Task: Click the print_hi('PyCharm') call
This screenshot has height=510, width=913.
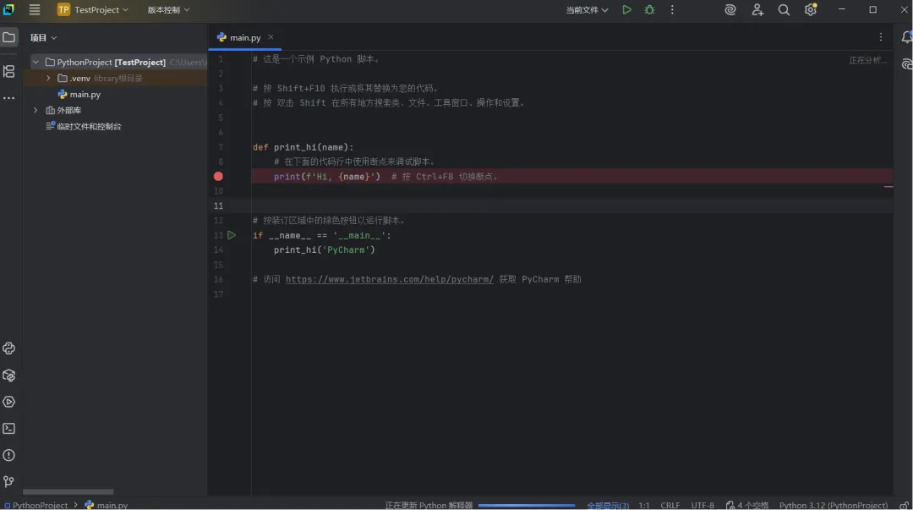Action: [325, 250]
